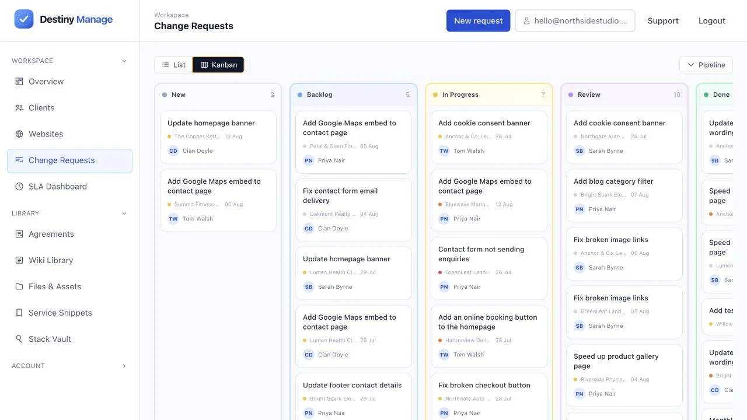Click the Destiny Manage checkmark logo

[x=24, y=19]
